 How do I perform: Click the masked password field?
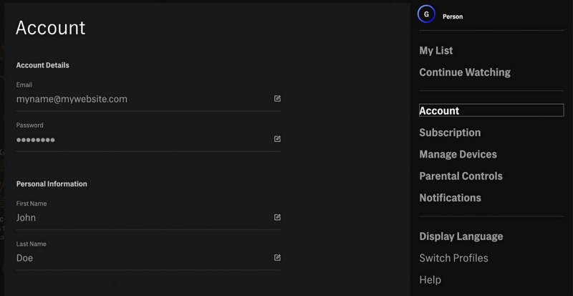(x=36, y=140)
